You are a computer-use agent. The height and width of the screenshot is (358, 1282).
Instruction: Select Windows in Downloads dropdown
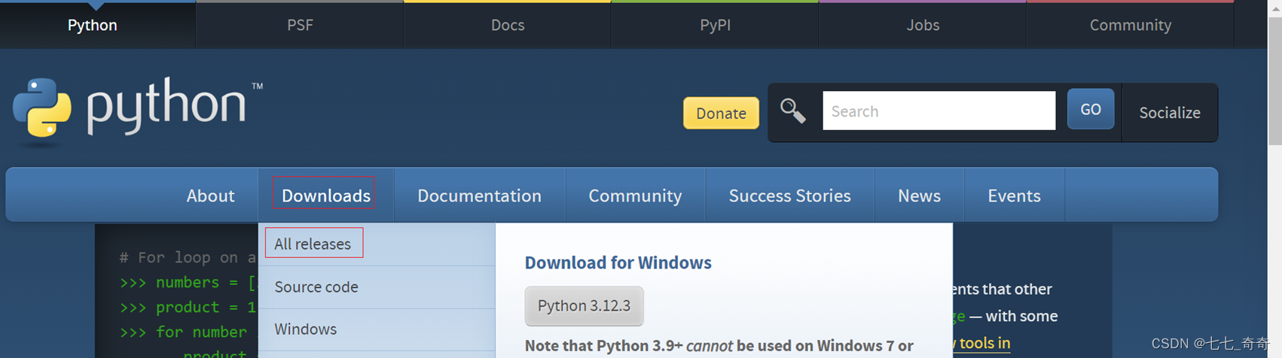click(377, 329)
